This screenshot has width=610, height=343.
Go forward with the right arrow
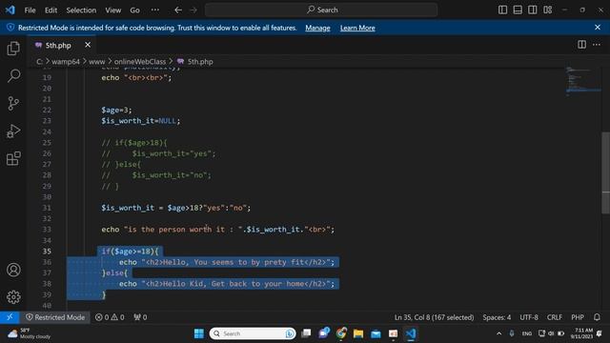193,10
